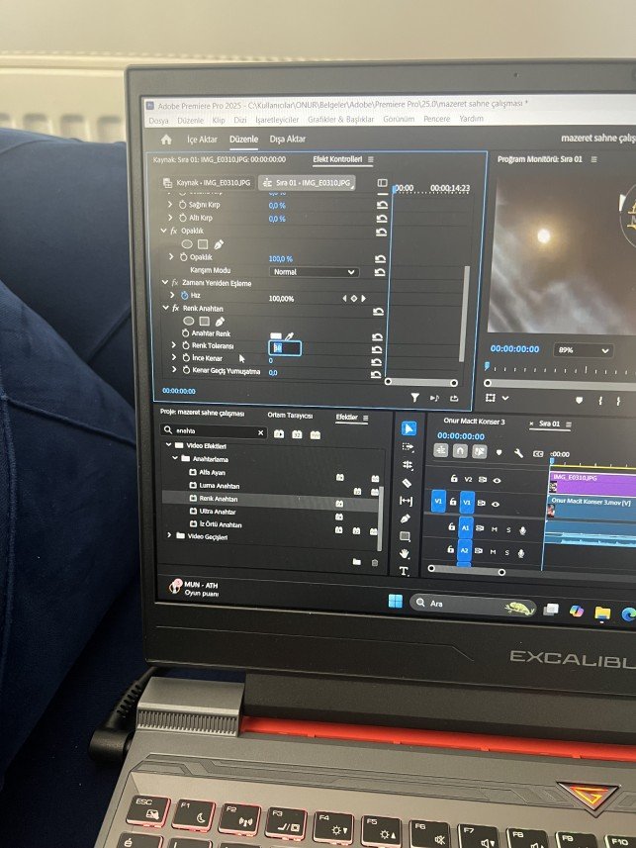Open the Karışım Modu Normal dropdown

tap(314, 271)
